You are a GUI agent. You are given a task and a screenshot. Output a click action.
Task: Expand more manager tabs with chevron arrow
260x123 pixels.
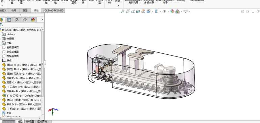pos(42,20)
